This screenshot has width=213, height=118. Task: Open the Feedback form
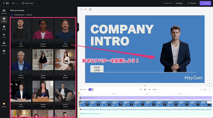179,3
